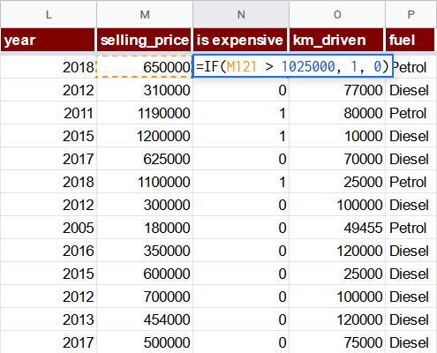The width and height of the screenshot is (437, 353).
Task: Select is expensive cell in 1100000 row
Action: [x=241, y=182]
